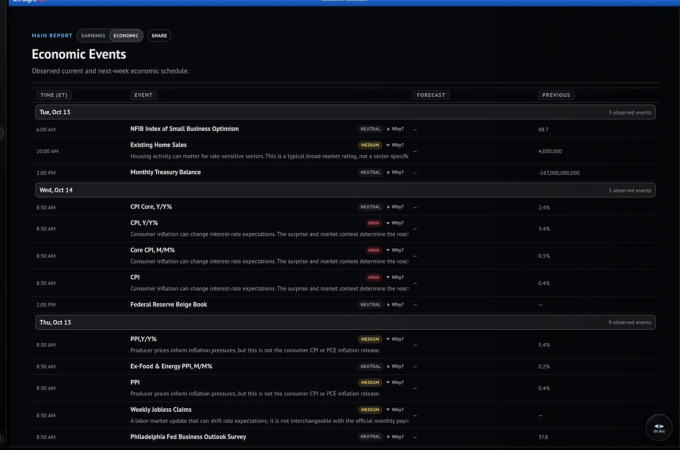The image size is (680, 450).
Task: Click the Federal Reserve Beige Book title
Action: click(169, 305)
